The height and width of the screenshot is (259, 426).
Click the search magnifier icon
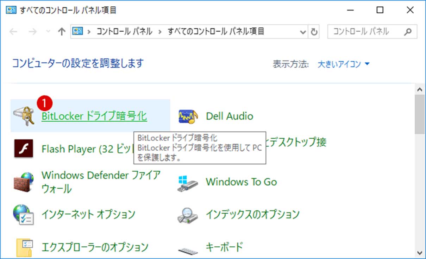coord(408,32)
